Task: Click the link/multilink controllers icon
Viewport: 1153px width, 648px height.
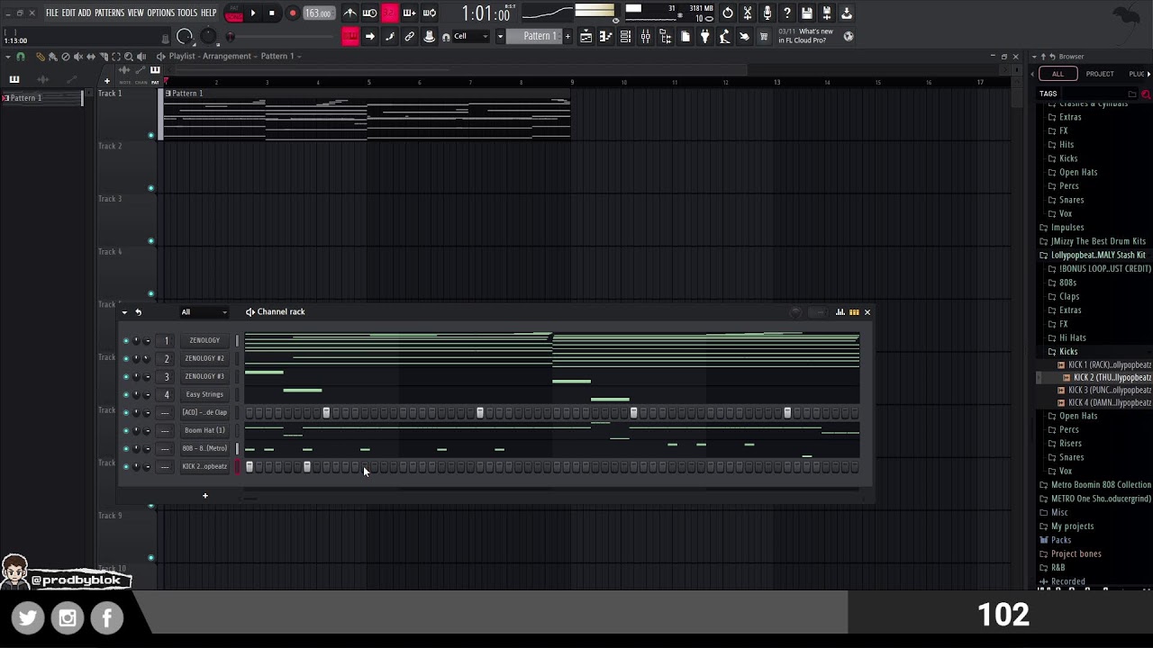Action: click(409, 37)
